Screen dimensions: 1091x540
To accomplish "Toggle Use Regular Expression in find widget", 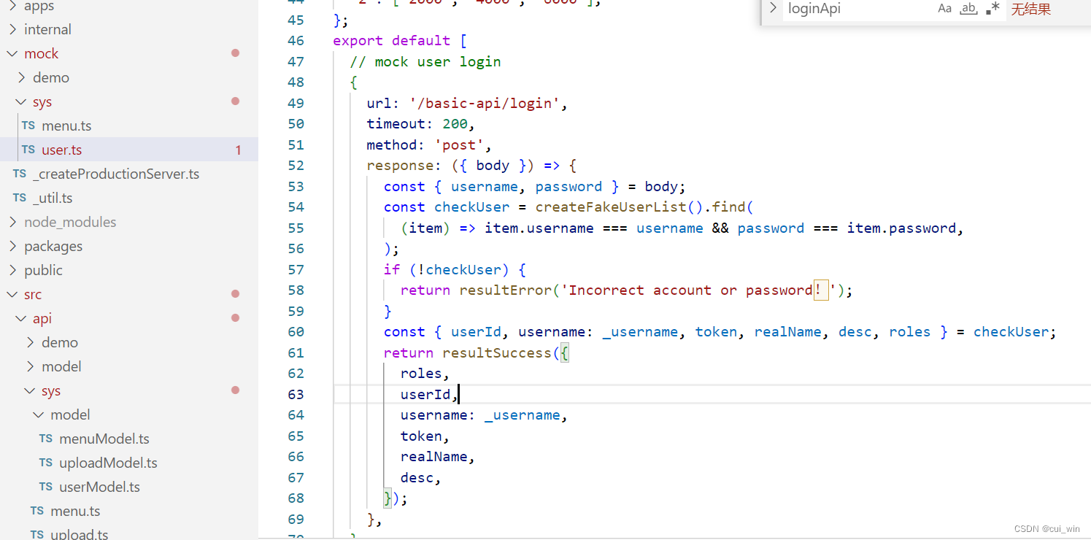I will (x=992, y=9).
